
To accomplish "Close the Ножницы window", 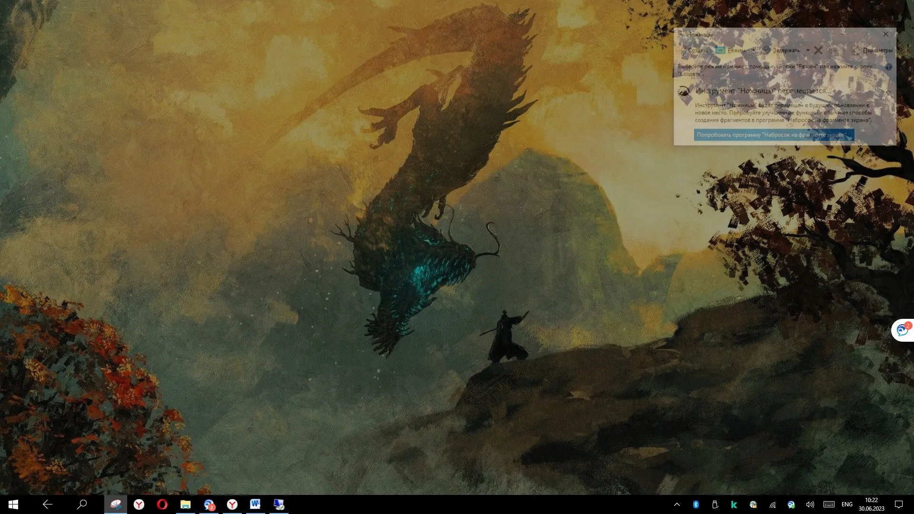I will pyautogui.click(x=885, y=34).
